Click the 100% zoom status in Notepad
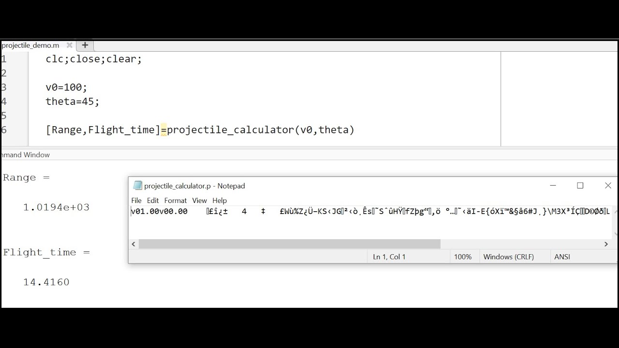The height and width of the screenshot is (348, 619). pyautogui.click(x=463, y=257)
